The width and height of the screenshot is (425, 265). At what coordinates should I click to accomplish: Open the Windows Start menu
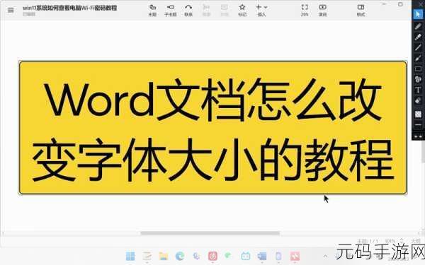tap(130, 256)
